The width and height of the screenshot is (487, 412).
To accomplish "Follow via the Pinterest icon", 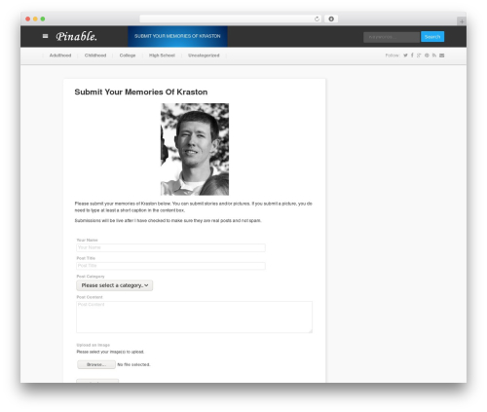I will click(427, 56).
